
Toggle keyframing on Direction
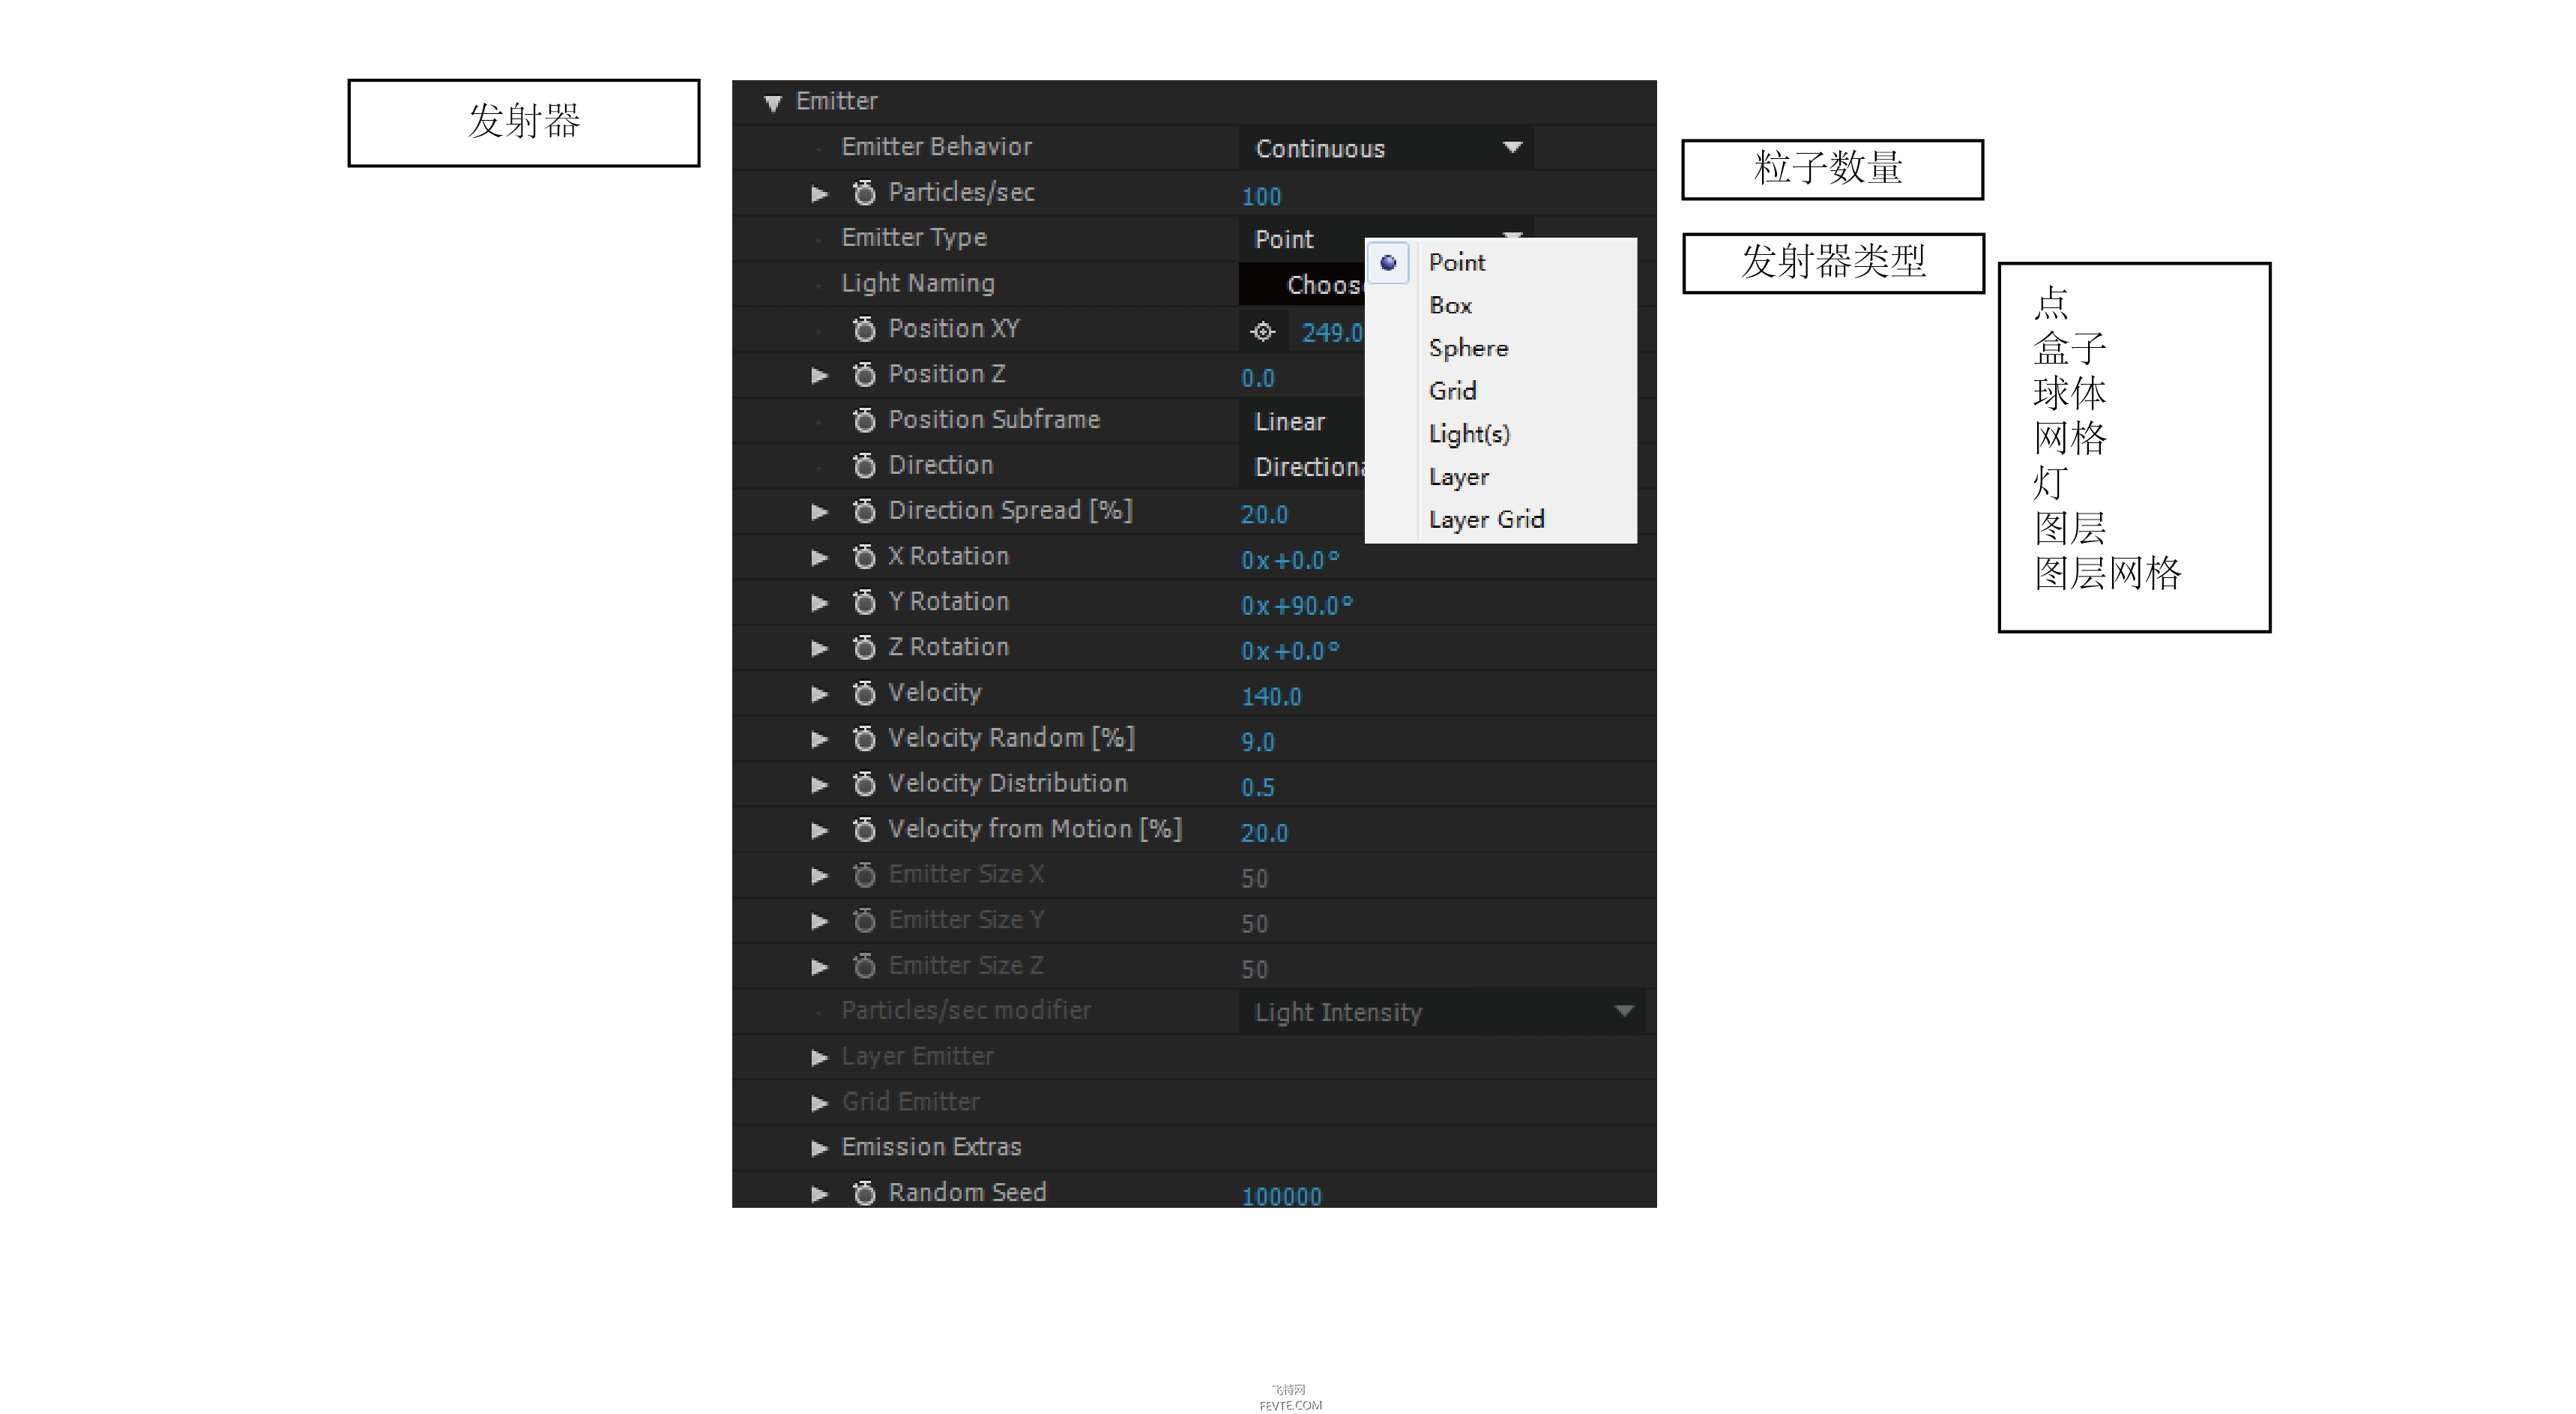pyautogui.click(x=864, y=465)
